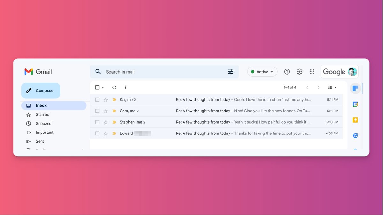Open Google Tasks in side panel
The image size is (383, 215).
point(355,136)
